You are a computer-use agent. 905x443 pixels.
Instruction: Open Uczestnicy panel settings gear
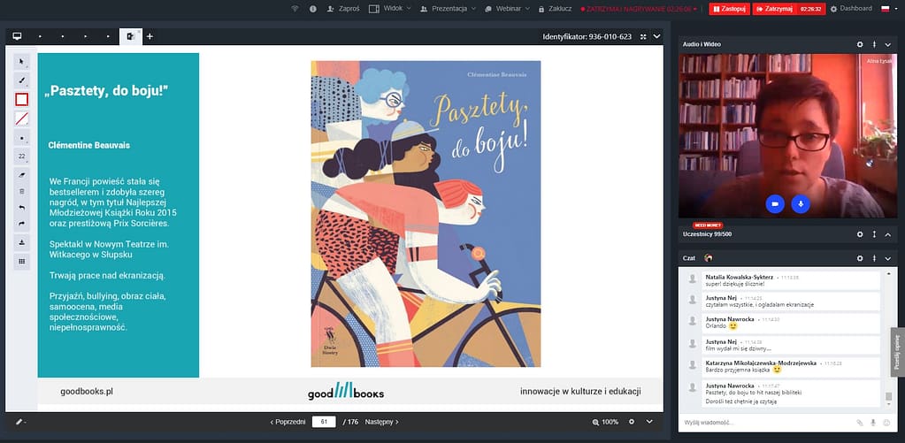(x=860, y=234)
